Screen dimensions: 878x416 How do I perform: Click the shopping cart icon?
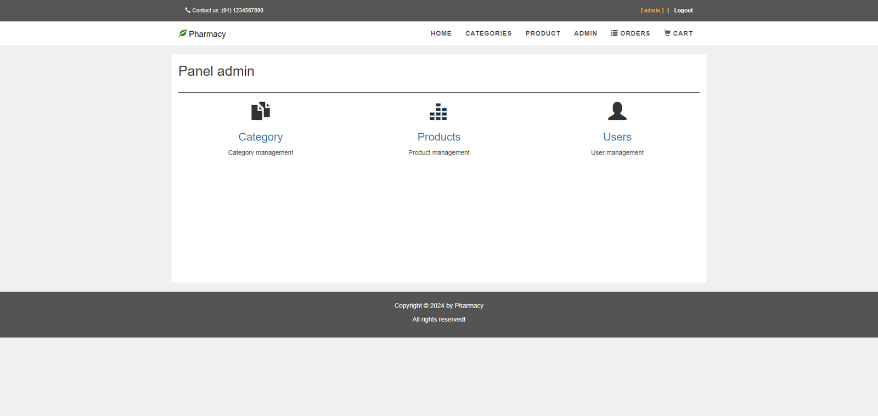(x=667, y=33)
